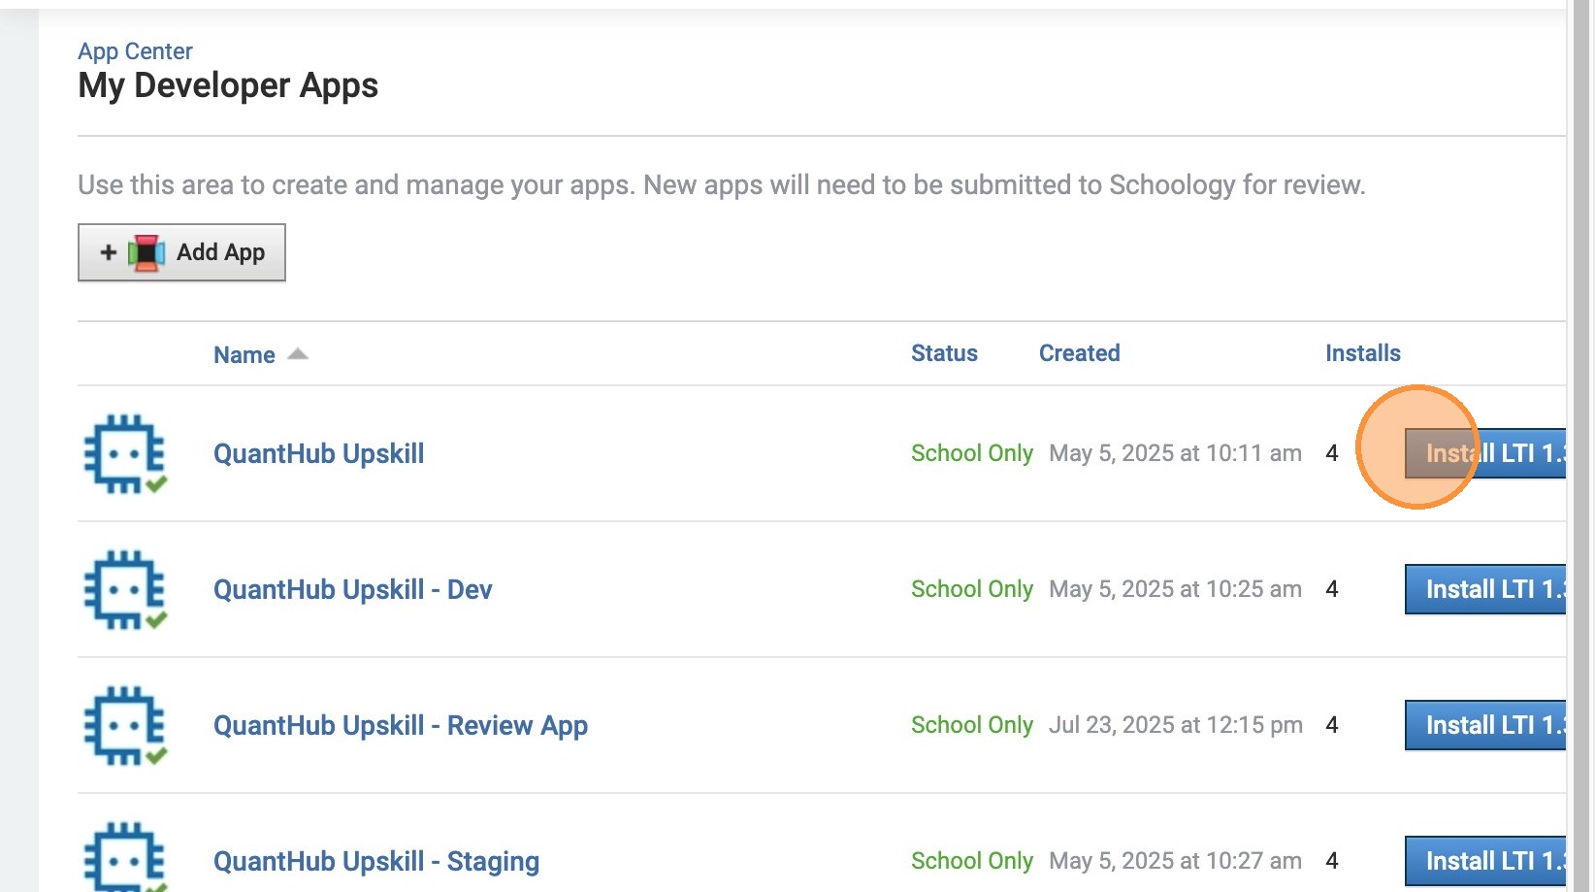The width and height of the screenshot is (1595, 892).
Task: Install LTI 1.3 for QuantHub Upskill
Action: [1485, 453]
